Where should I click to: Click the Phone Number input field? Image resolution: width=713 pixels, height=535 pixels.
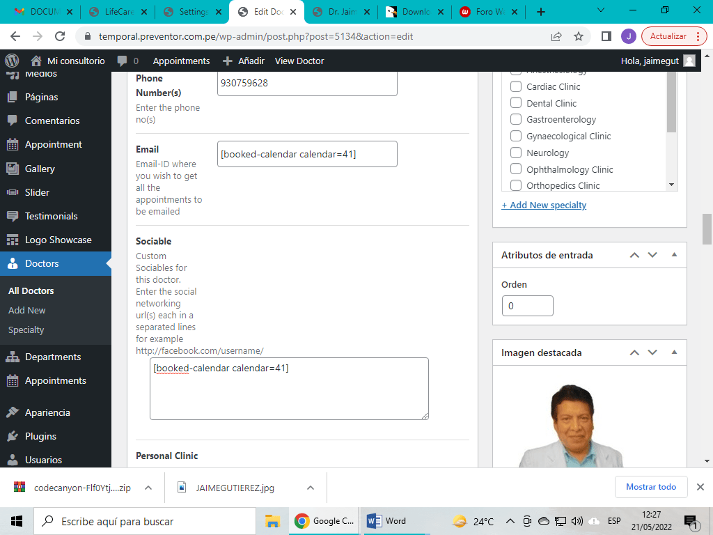(x=307, y=83)
